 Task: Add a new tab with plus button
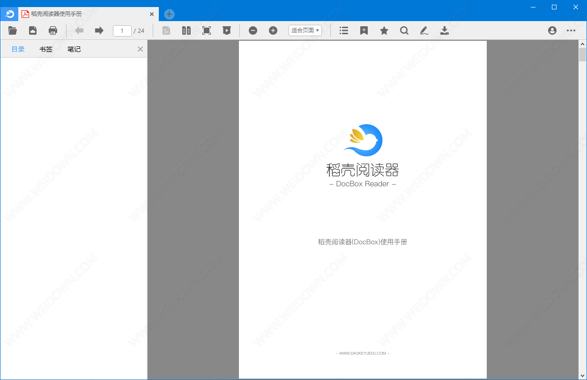(170, 14)
